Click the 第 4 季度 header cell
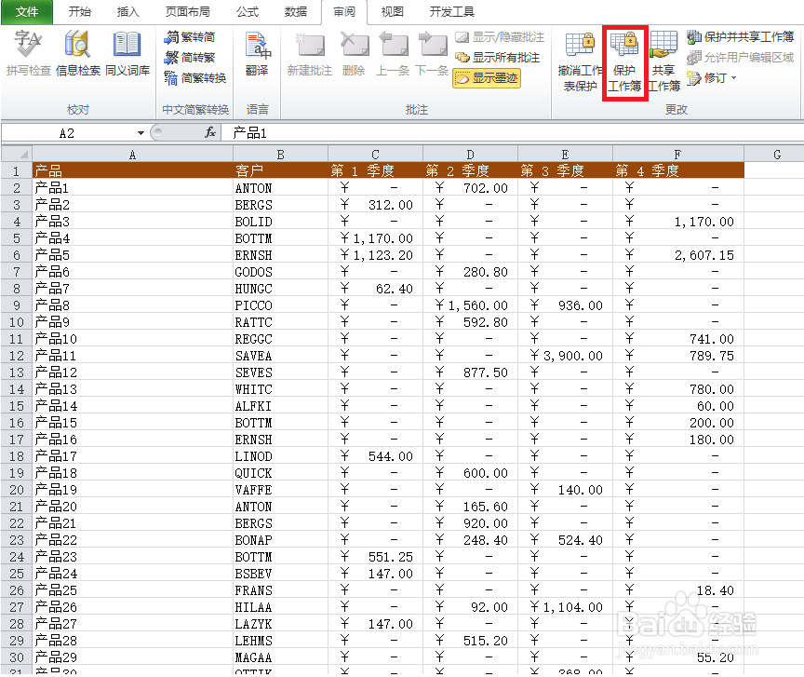Screen dimensions: 804x677 point(677,171)
